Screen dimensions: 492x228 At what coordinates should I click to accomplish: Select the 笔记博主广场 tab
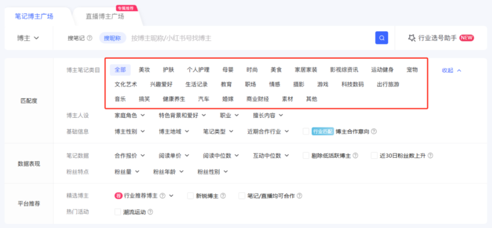34,16
